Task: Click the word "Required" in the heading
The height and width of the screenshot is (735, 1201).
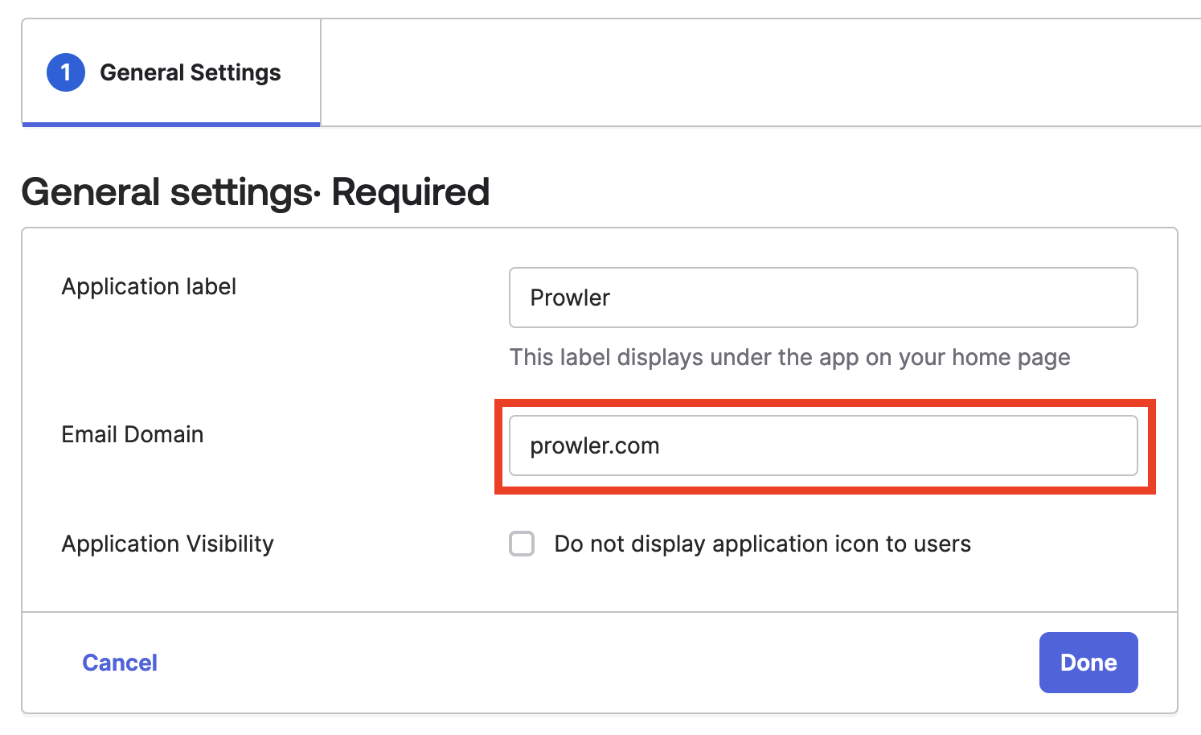Action: pos(410,192)
